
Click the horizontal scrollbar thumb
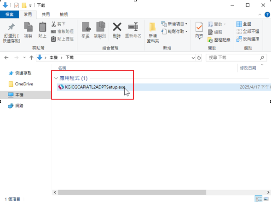tap(132, 192)
